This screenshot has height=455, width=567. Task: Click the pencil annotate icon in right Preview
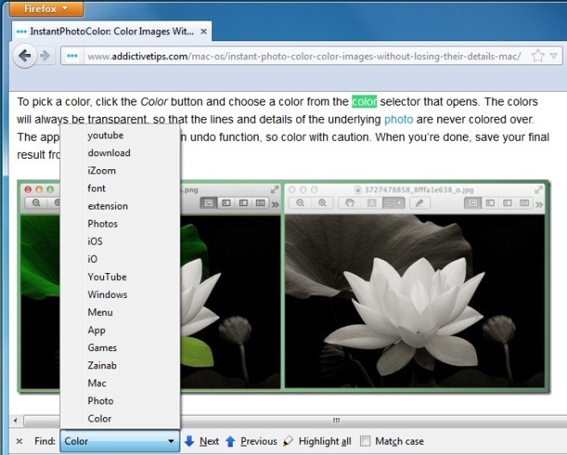point(420,203)
